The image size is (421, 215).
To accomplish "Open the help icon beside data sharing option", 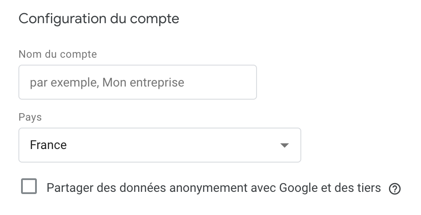I will (395, 189).
